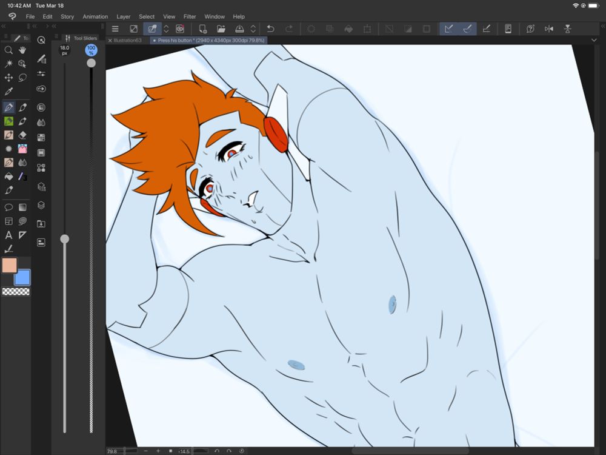Select the Frame border panel tool
This screenshot has width=606, height=455.
(x=8, y=221)
